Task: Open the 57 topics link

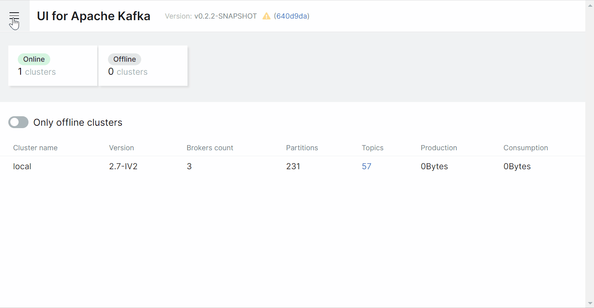Action: click(x=367, y=166)
